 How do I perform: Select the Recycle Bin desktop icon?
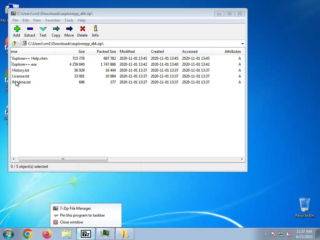point(304,207)
